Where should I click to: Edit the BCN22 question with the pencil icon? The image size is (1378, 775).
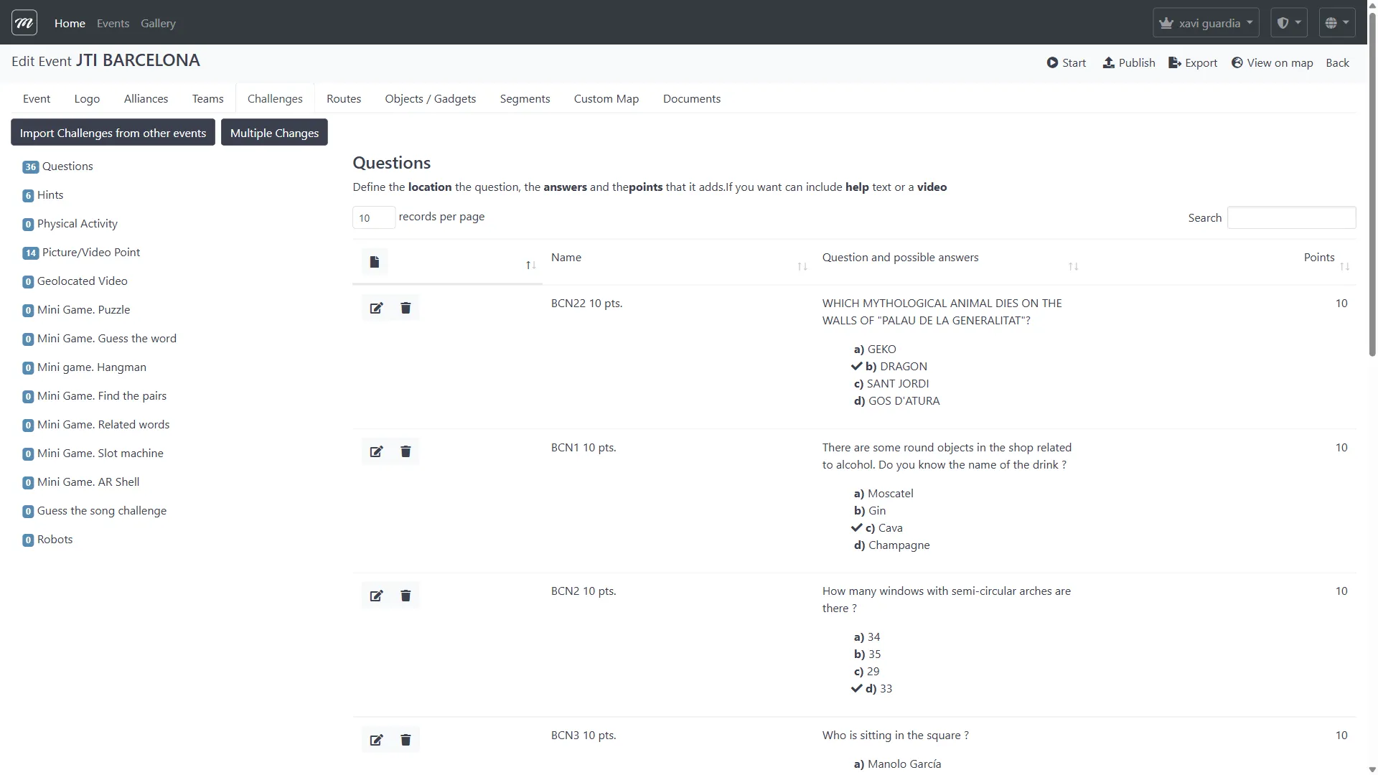point(375,307)
